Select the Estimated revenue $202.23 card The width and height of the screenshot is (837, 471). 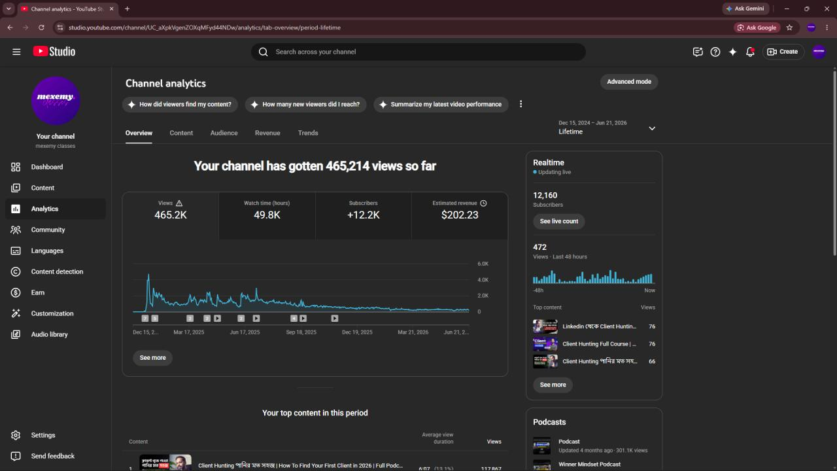pos(460,216)
